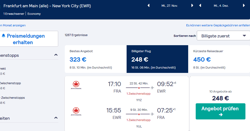Screen dimensions: 250x131
Task: Click Air Canada logo on outbound flight
Action: tap(76, 85)
